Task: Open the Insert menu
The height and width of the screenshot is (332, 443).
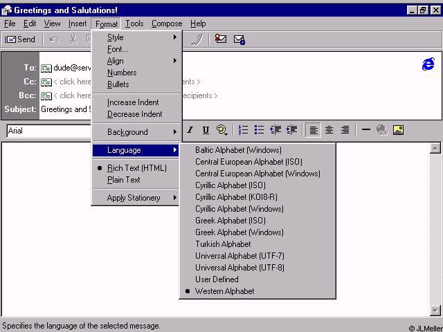Action: (x=78, y=24)
